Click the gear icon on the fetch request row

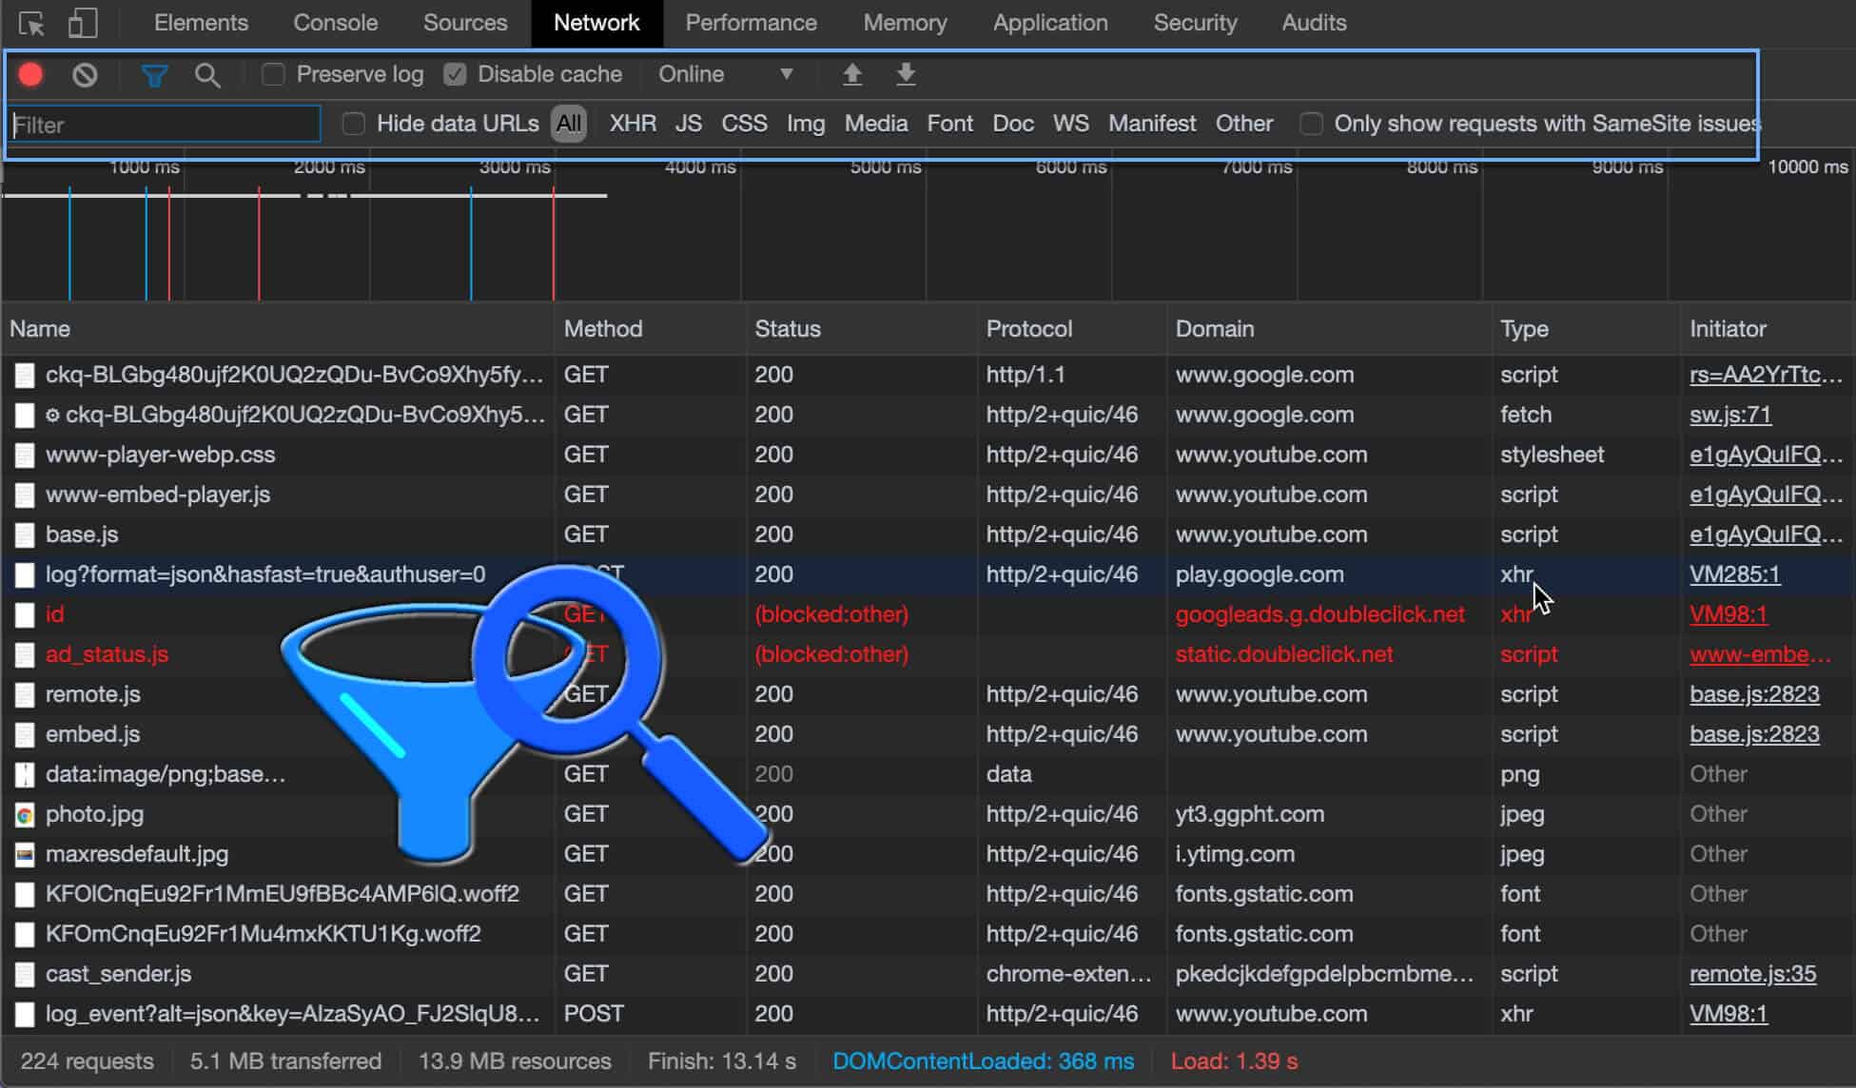[53, 414]
